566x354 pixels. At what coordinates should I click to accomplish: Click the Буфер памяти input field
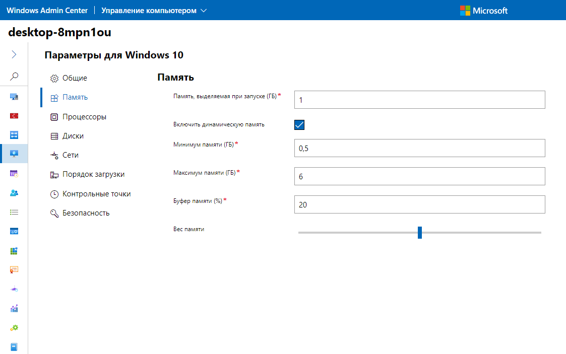[419, 204]
